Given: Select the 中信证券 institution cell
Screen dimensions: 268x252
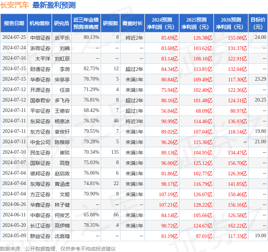Looking at the screenshot, I should (x=40, y=38).
